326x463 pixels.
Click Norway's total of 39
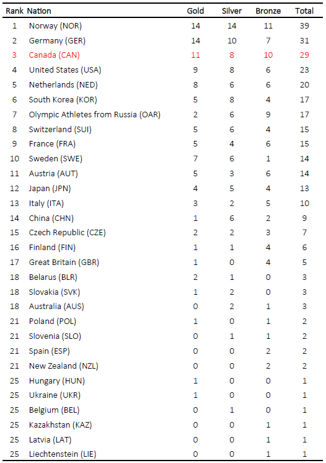coord(304,26)
